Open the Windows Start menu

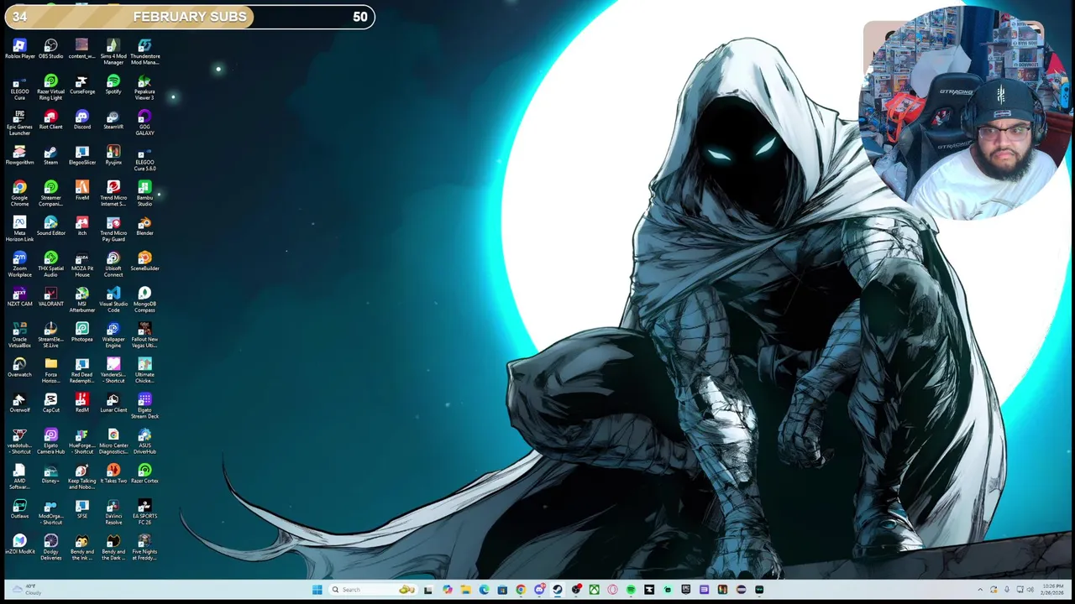click(317, 590)
